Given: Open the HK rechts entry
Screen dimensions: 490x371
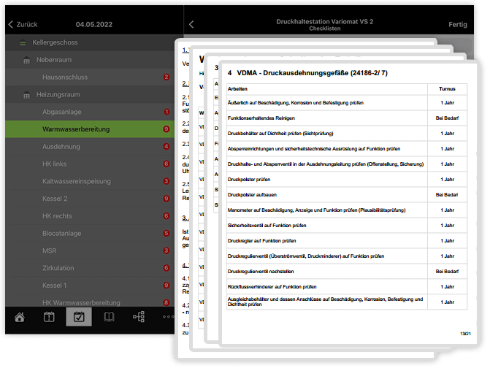Looking at the screenshot, I should click(90, 216).
